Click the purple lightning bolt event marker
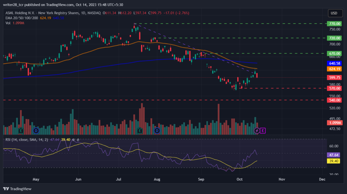Screen dimensions: 347x194 tap(257, 131)
